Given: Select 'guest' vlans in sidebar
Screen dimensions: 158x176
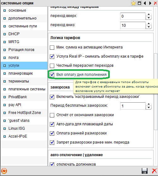Looking at the screenshot, I should tap(24, 121).
